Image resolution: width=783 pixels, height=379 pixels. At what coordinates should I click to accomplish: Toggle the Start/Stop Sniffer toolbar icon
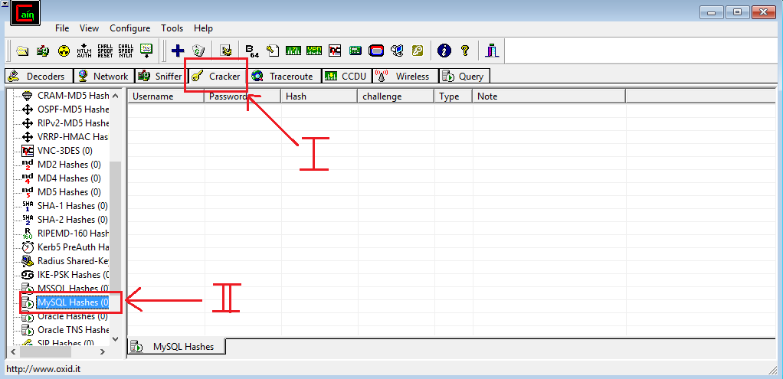coord(43,51)
